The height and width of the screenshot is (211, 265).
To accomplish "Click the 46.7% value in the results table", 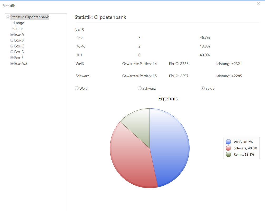I will [205, 37].
